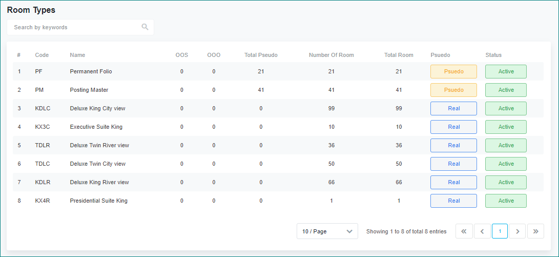Viewport: 559px width, 257px height.
Task: Click Active status for Executive Suite King
Action: pyautogui.click(x=506, y=127)
